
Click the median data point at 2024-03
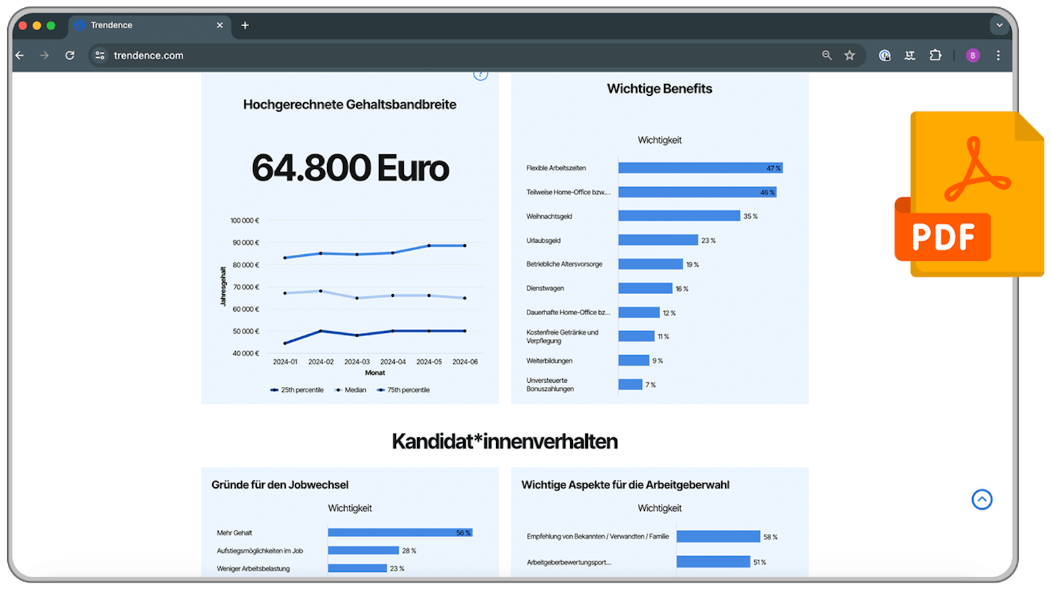pyautogui.click(x=357, y=298)
